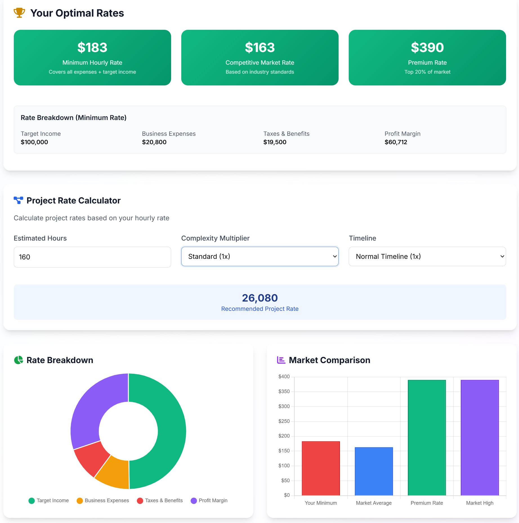Toggle the Business Expenses legend item
Viewport: 519px width, 523px height.
[x=103, y=501]
